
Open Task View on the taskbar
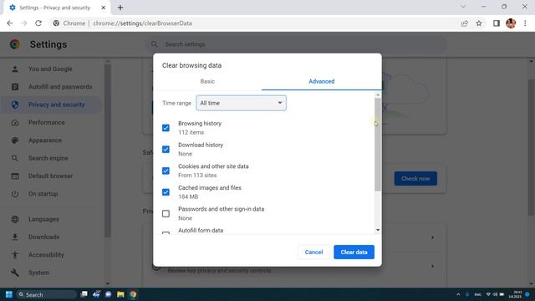point(84,294)
